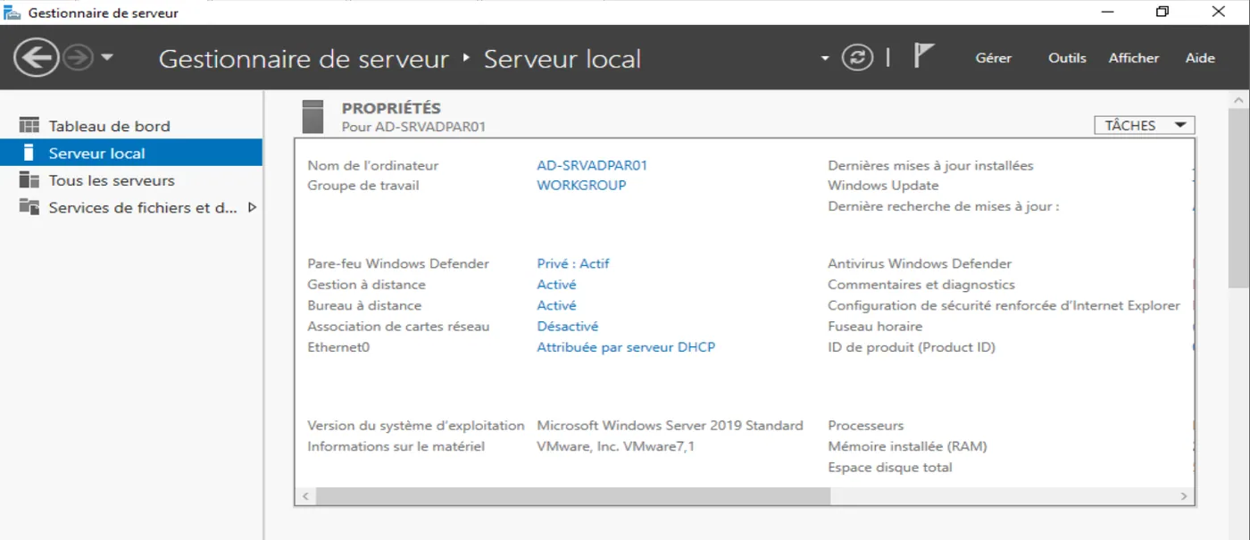
Task: Click the Groupe de travail label
Action: click(x=363, y=186)
